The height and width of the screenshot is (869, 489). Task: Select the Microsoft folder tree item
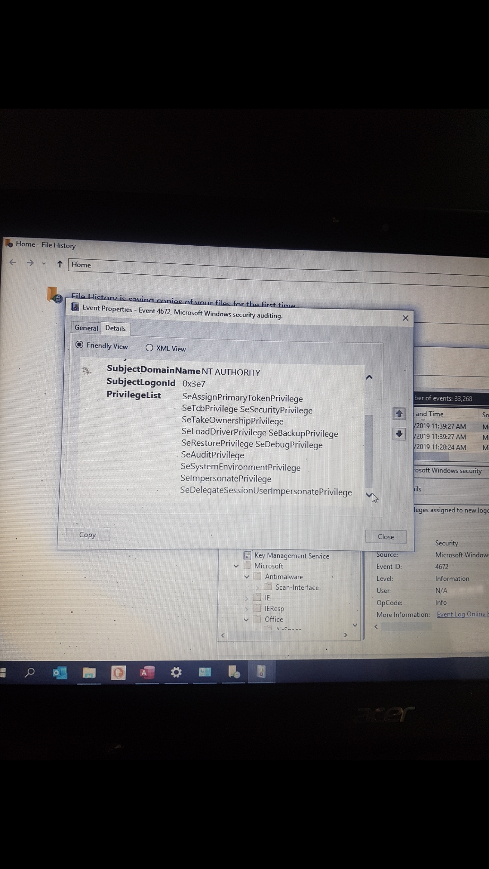[268, 566]
